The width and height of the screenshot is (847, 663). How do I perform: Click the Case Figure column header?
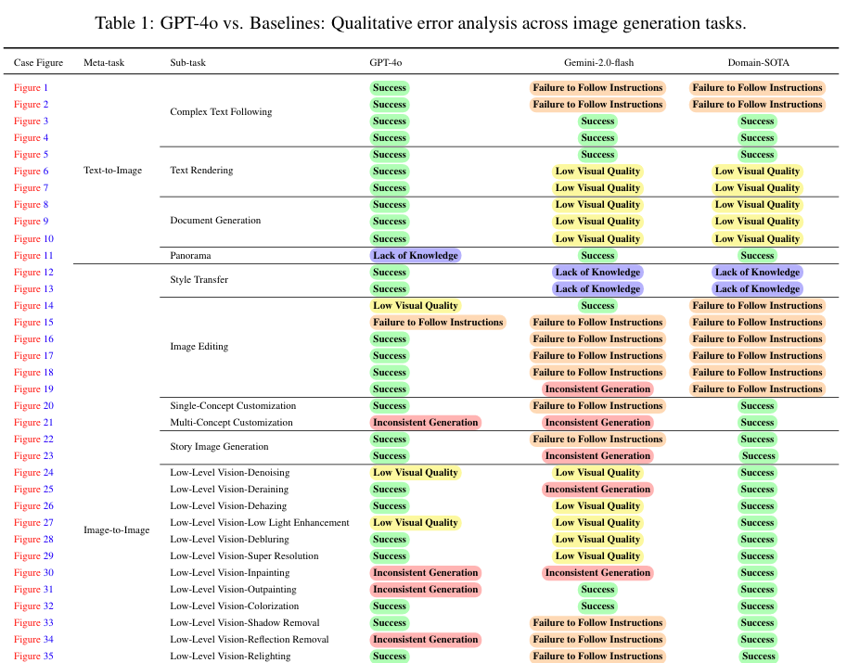tap(38, 63)
